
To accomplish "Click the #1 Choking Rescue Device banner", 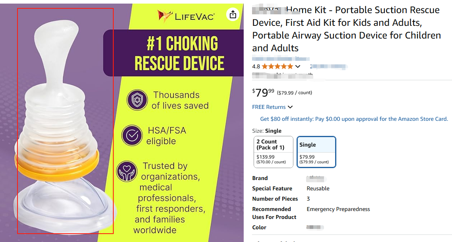I will (179, 54).
